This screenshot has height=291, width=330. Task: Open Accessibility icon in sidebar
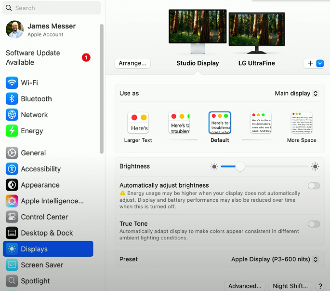(12, 169)
